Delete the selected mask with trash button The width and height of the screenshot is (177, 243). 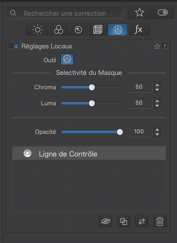click(160, 222)
